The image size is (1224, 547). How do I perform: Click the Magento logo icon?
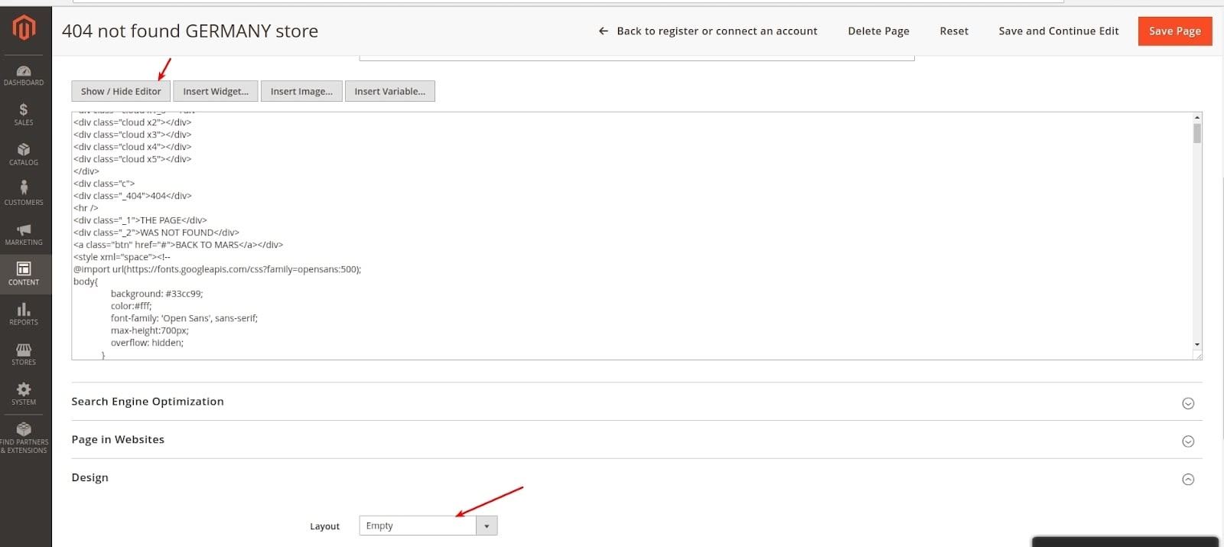click(24, 28)
